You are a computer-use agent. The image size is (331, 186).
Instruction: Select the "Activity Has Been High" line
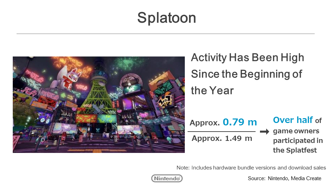247,58
